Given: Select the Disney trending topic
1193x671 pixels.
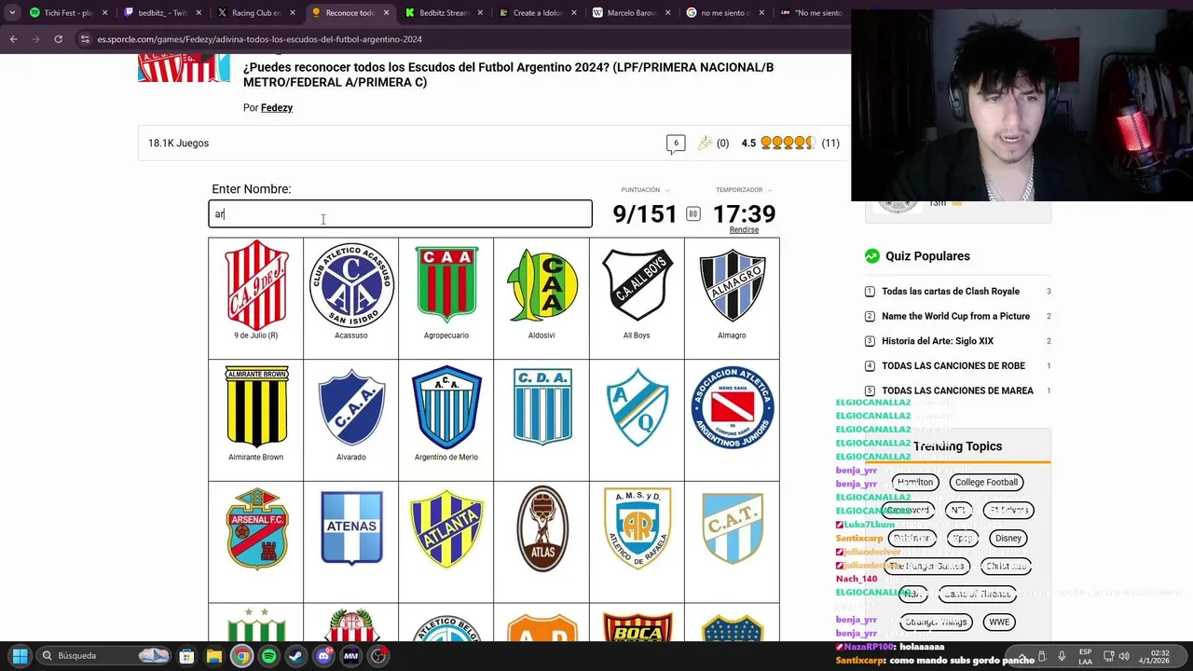Looking at the screenshot, I should (x=1008, y=538).
